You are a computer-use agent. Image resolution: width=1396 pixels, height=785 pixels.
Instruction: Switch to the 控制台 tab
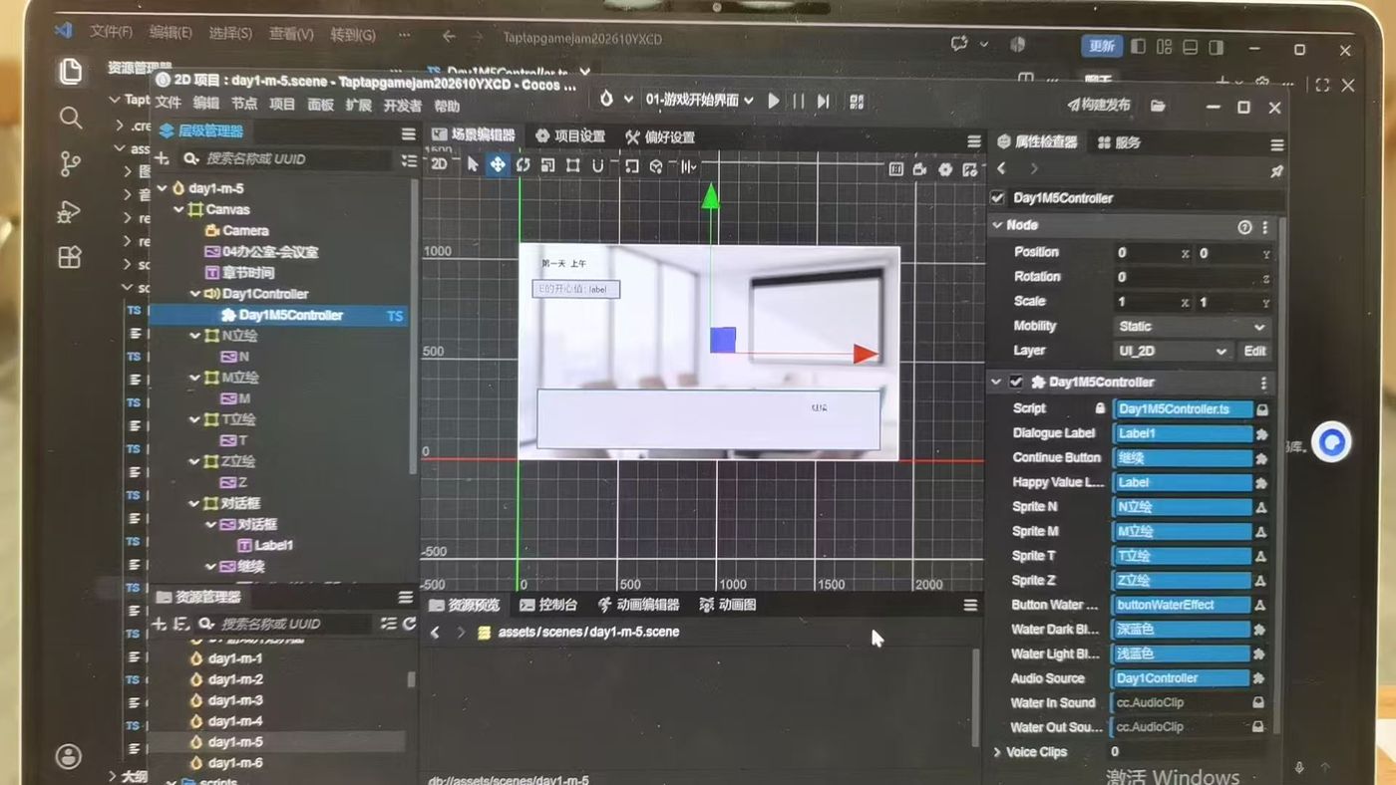click(548, 605)
